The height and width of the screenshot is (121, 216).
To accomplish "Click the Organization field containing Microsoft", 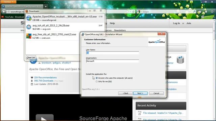I will pyautogui.click(x=112, y=61).
